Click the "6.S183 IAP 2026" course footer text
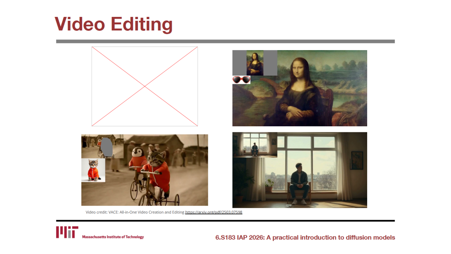451x254 pixels. coord(305,237)
